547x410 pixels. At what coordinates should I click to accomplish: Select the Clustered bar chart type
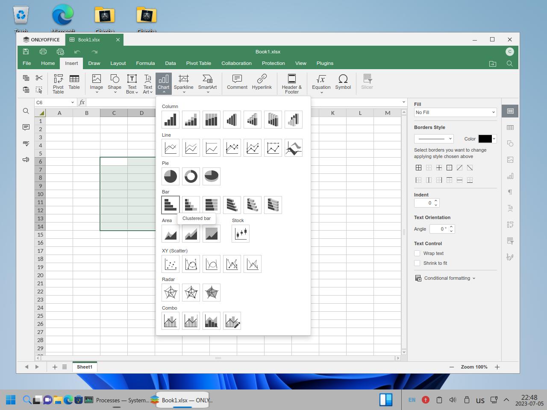point(170,205)
